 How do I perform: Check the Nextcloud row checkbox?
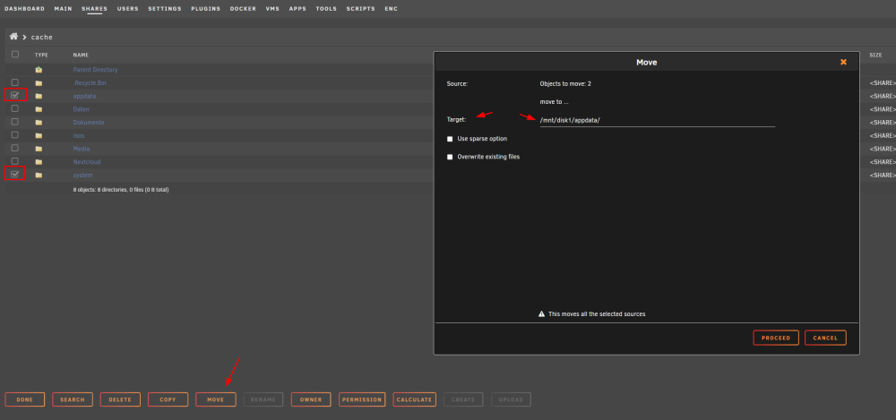[15, 161]
